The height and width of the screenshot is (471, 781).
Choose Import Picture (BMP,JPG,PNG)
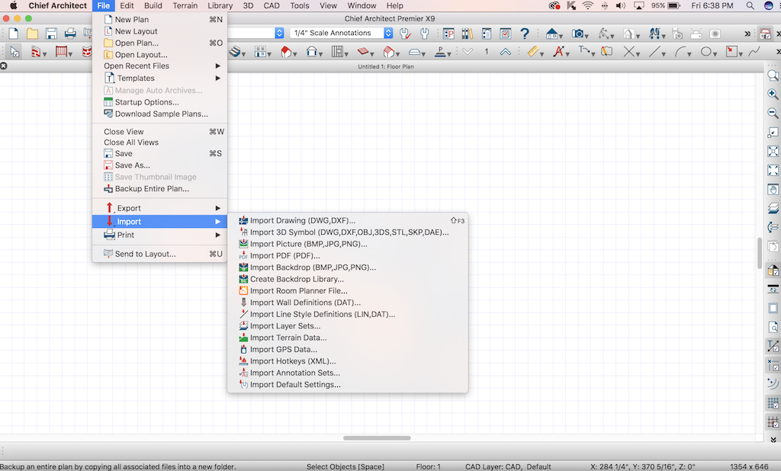click(x=348, y=244)
